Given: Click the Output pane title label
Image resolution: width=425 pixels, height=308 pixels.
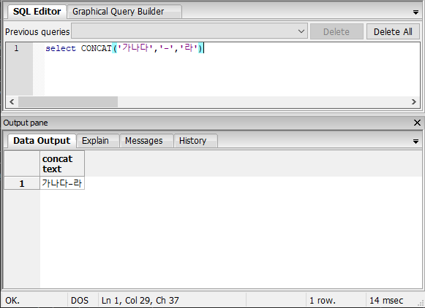Looking at the screenshot, I should (x=26, y=123).
